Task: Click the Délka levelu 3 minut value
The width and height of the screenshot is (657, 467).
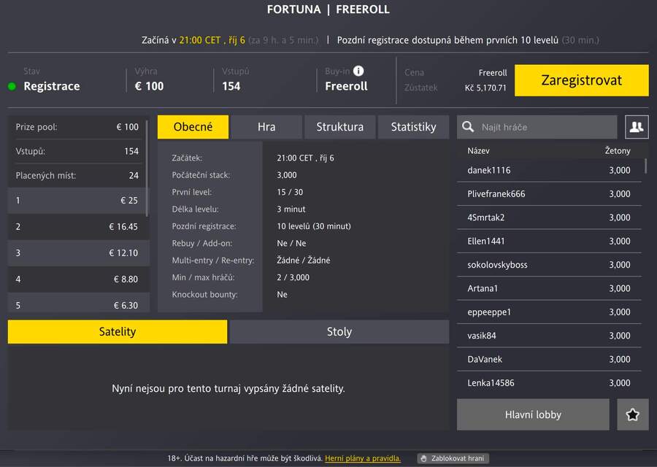Action: 291,209
